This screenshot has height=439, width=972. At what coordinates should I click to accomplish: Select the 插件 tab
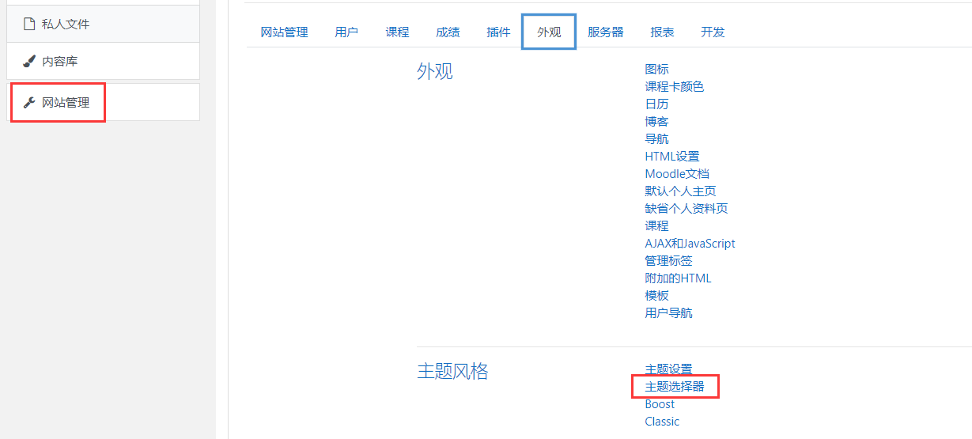click(498, 32)
